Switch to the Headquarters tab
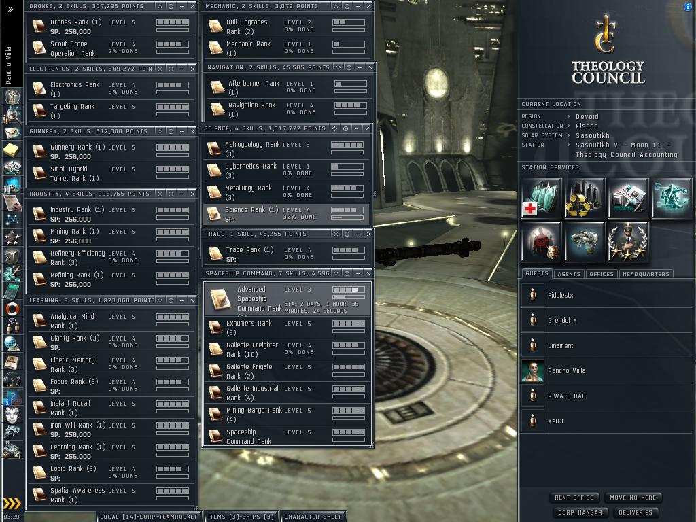The width and height of the screenshot is (696, 522). pos(646,274)
